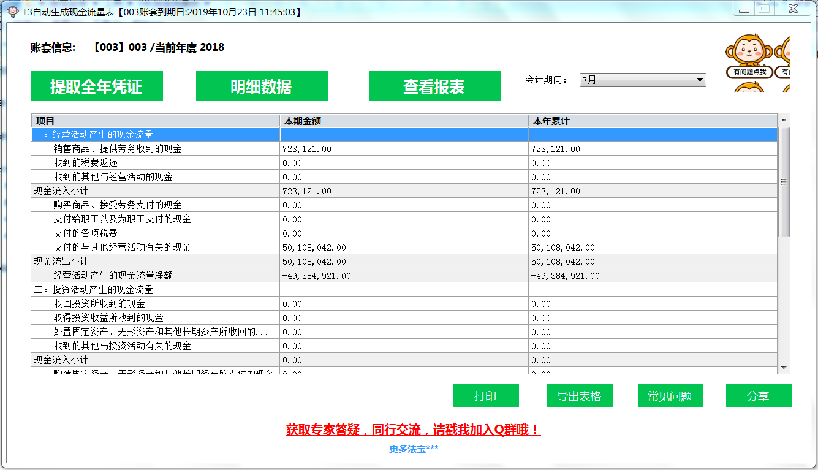Click 查看报表 to view report
Screen dimensions: 818x470
point(434,86)
